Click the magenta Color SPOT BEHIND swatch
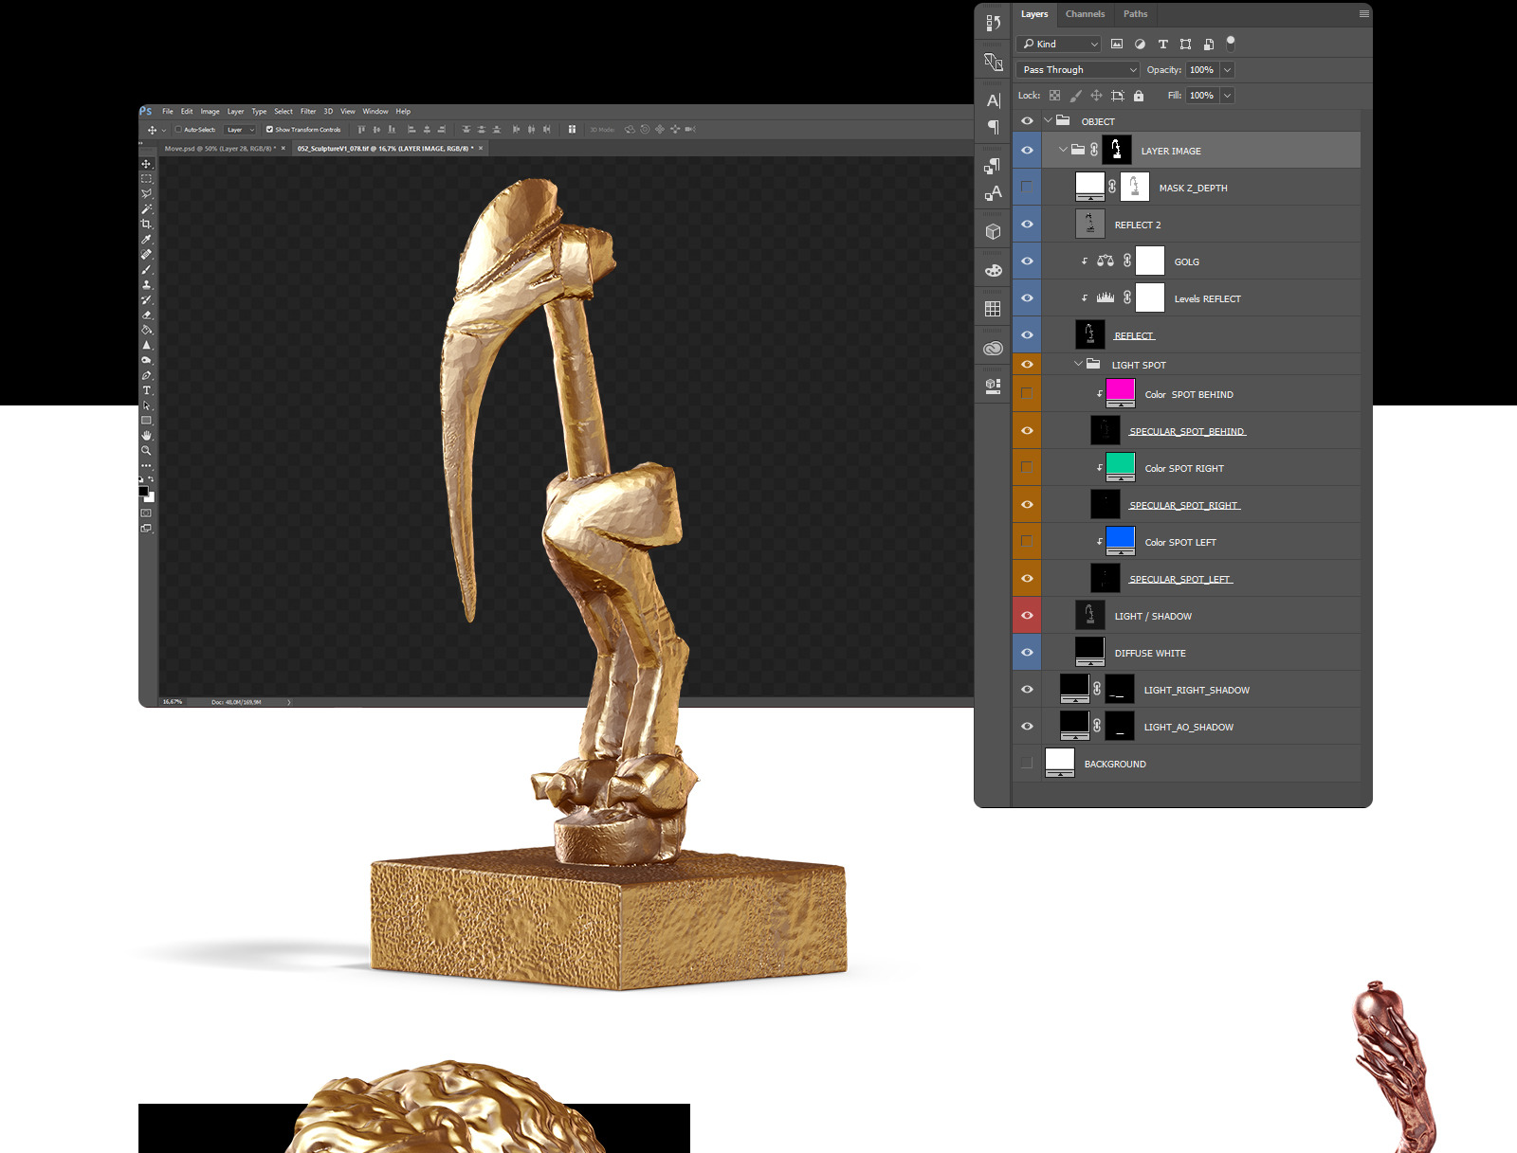1517x1153 pixels. pyautogui.click(x=1120, y=391)
